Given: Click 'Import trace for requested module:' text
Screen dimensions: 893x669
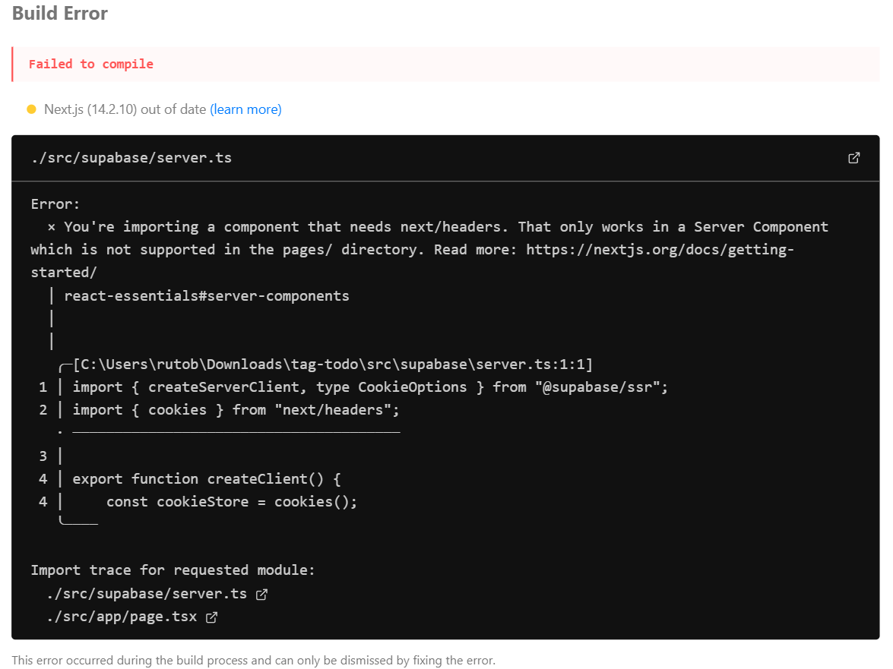Looking at the screenshot, I should pos(173,570).
